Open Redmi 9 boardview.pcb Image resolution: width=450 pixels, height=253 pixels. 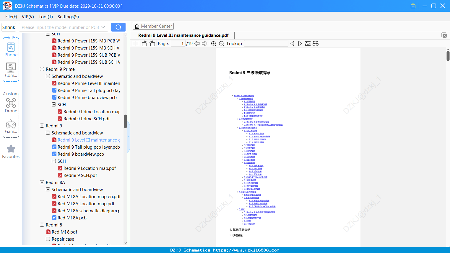pos(81,154)
